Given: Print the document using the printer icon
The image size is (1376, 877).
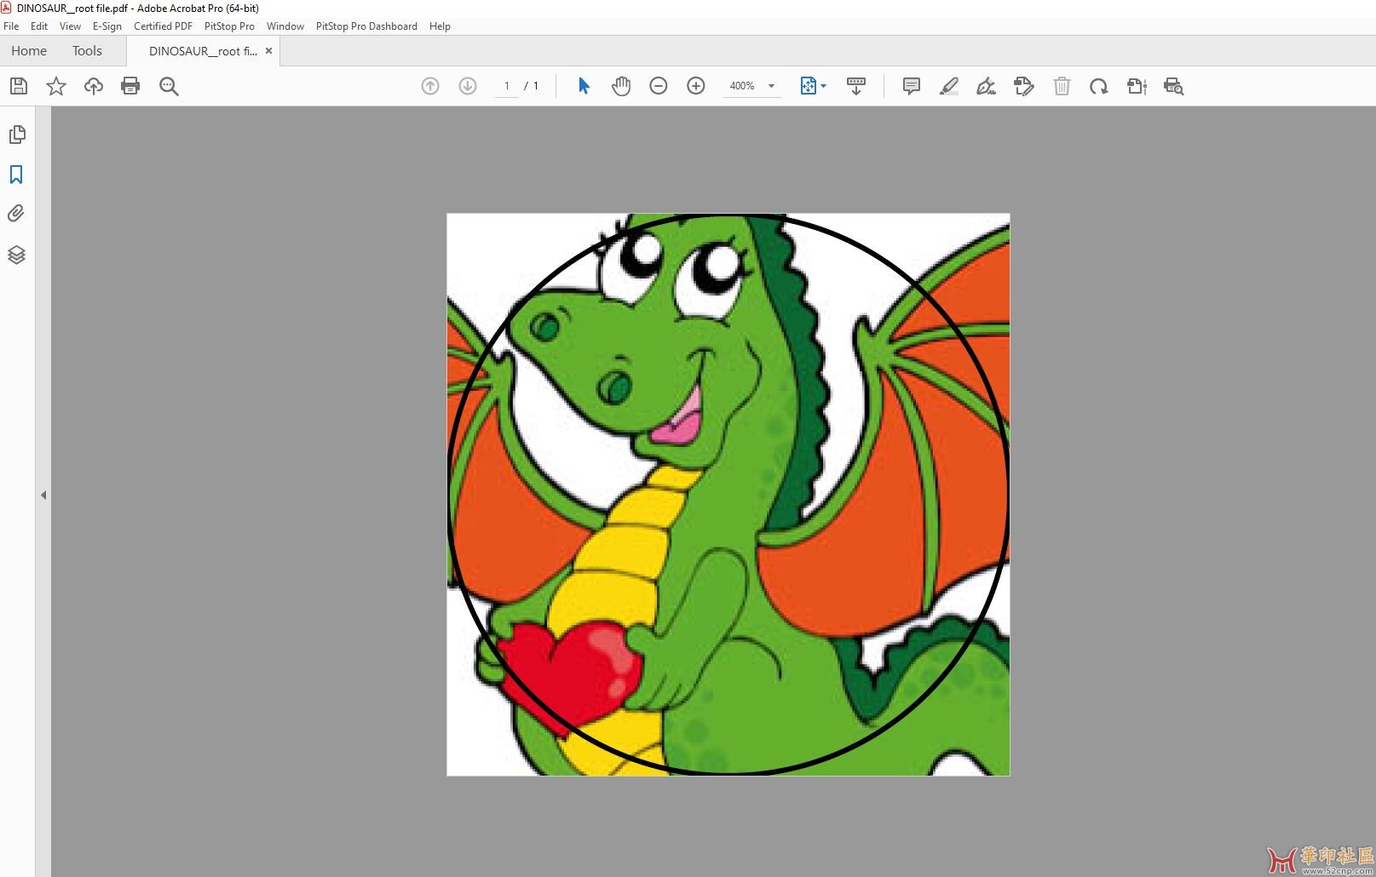Looking at the screenshot, I should pos(130,86).
